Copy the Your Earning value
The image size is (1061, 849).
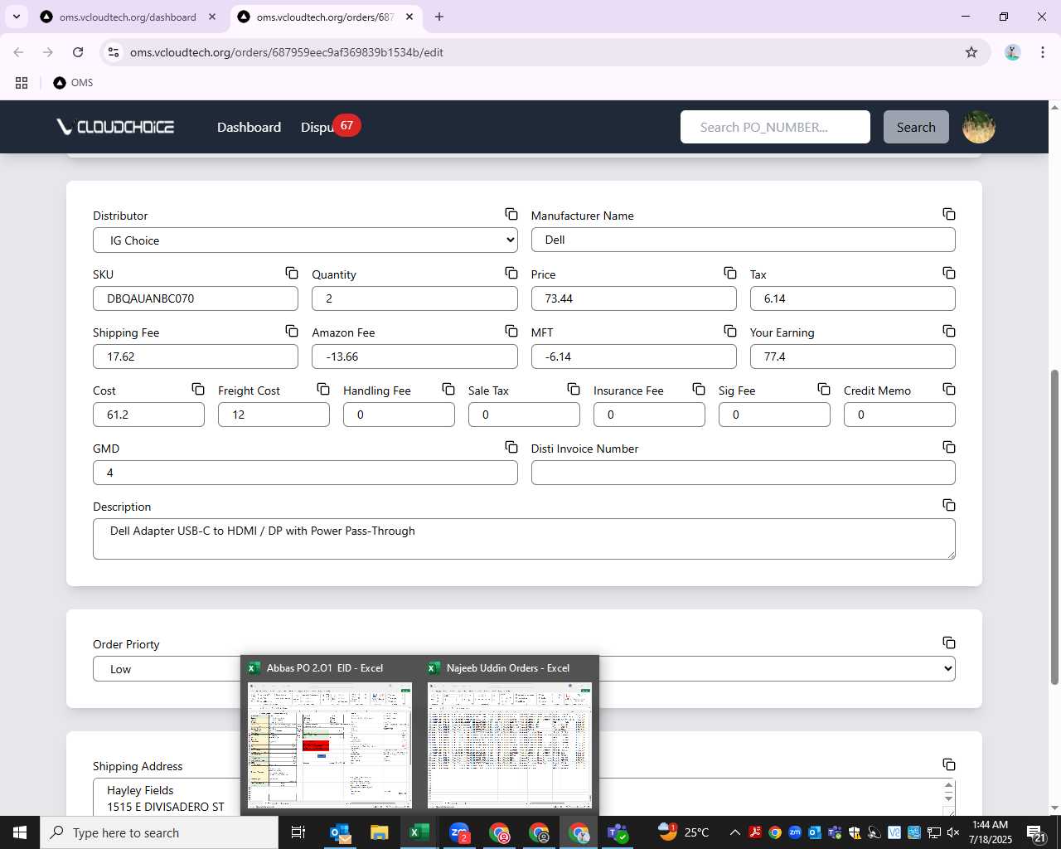point(949,331)
